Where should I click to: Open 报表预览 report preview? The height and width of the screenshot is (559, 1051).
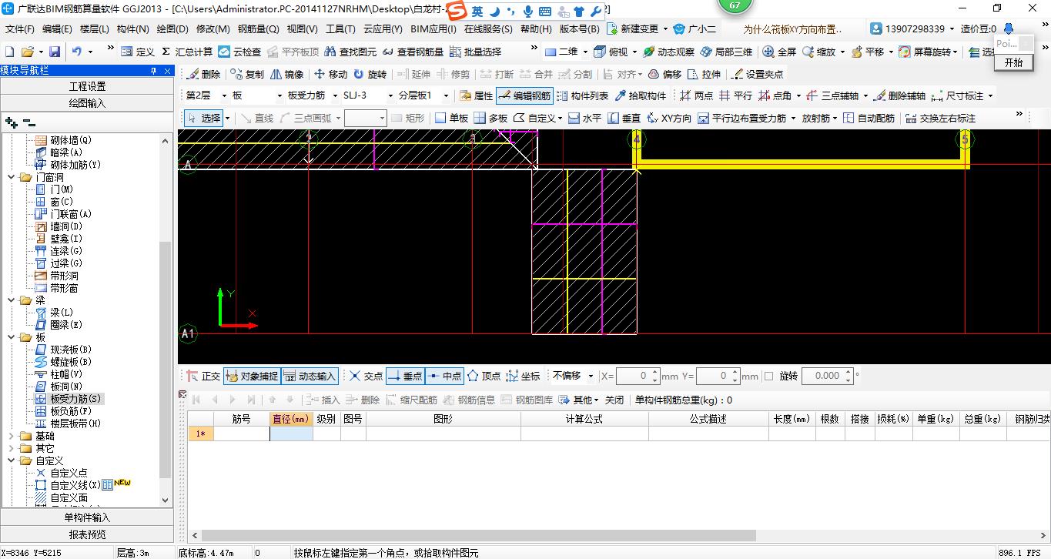pyautogui.click(x=87, y=534)
